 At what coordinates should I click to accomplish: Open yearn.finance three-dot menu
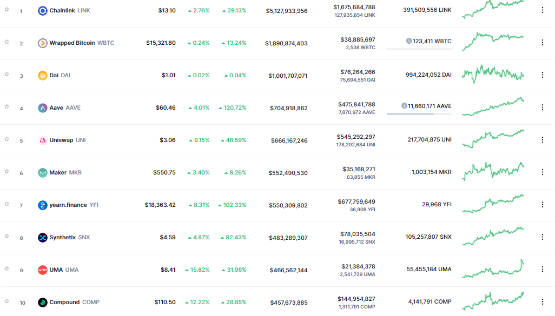[542, 204]
